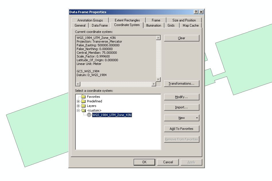The height and width of the screenshot is (181, 272).
Task: Select the Coordinate System tab
Action: [x=127, y=25]
